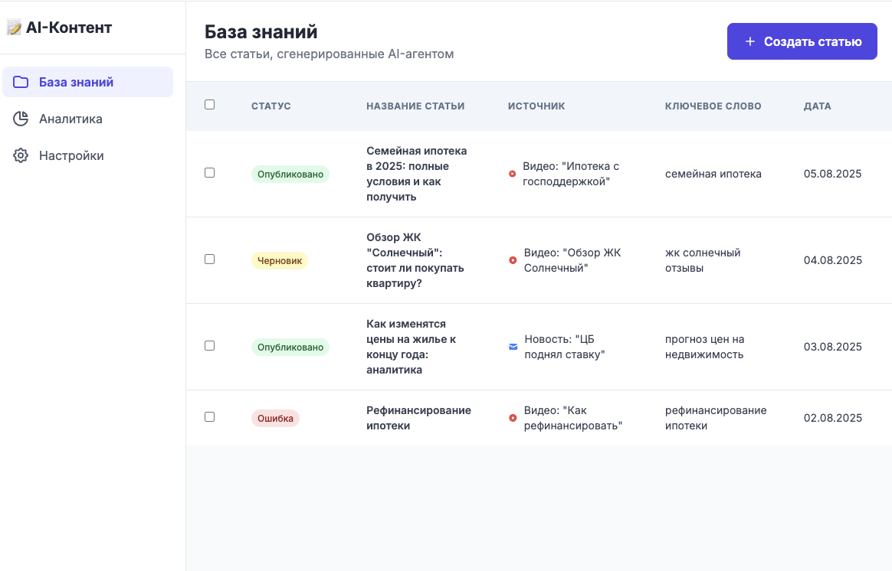Open the Аналитика menu item
The height and width of the screenshot is (571, 892).
click(x=71, y=119)
